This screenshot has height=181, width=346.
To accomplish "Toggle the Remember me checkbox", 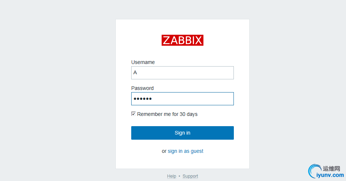I will 133,114.
